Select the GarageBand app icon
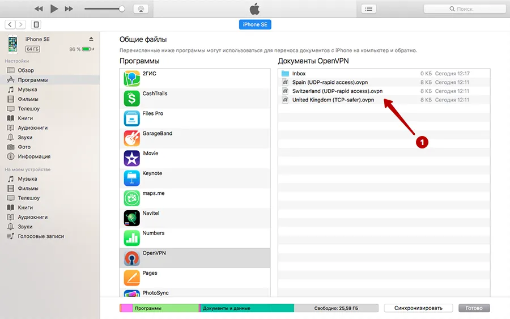This screenshot has height=319, width=510. tap(131, 138)
